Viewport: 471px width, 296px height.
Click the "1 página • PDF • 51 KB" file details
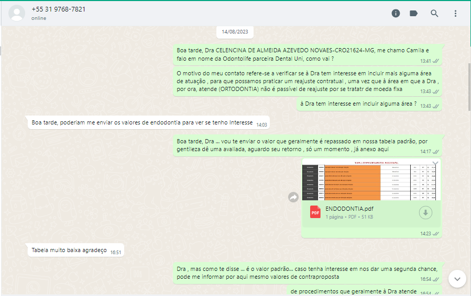click(349, 217)
